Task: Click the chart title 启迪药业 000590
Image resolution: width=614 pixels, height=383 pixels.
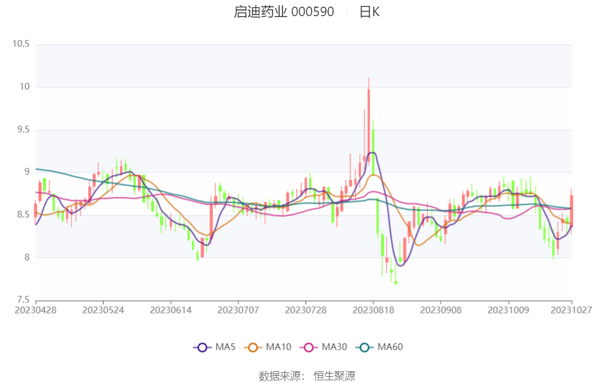Action: pyautogui.click(x=284, y=12)
